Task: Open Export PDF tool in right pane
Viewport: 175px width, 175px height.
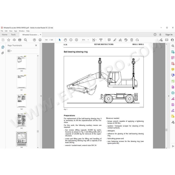Action: [x=173, y=52]
